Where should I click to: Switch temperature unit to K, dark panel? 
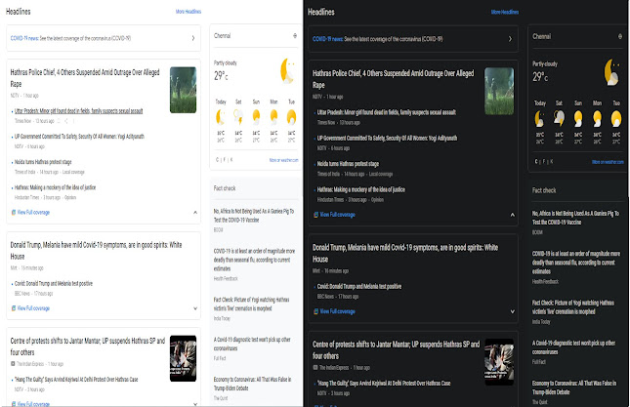point(552,161)
